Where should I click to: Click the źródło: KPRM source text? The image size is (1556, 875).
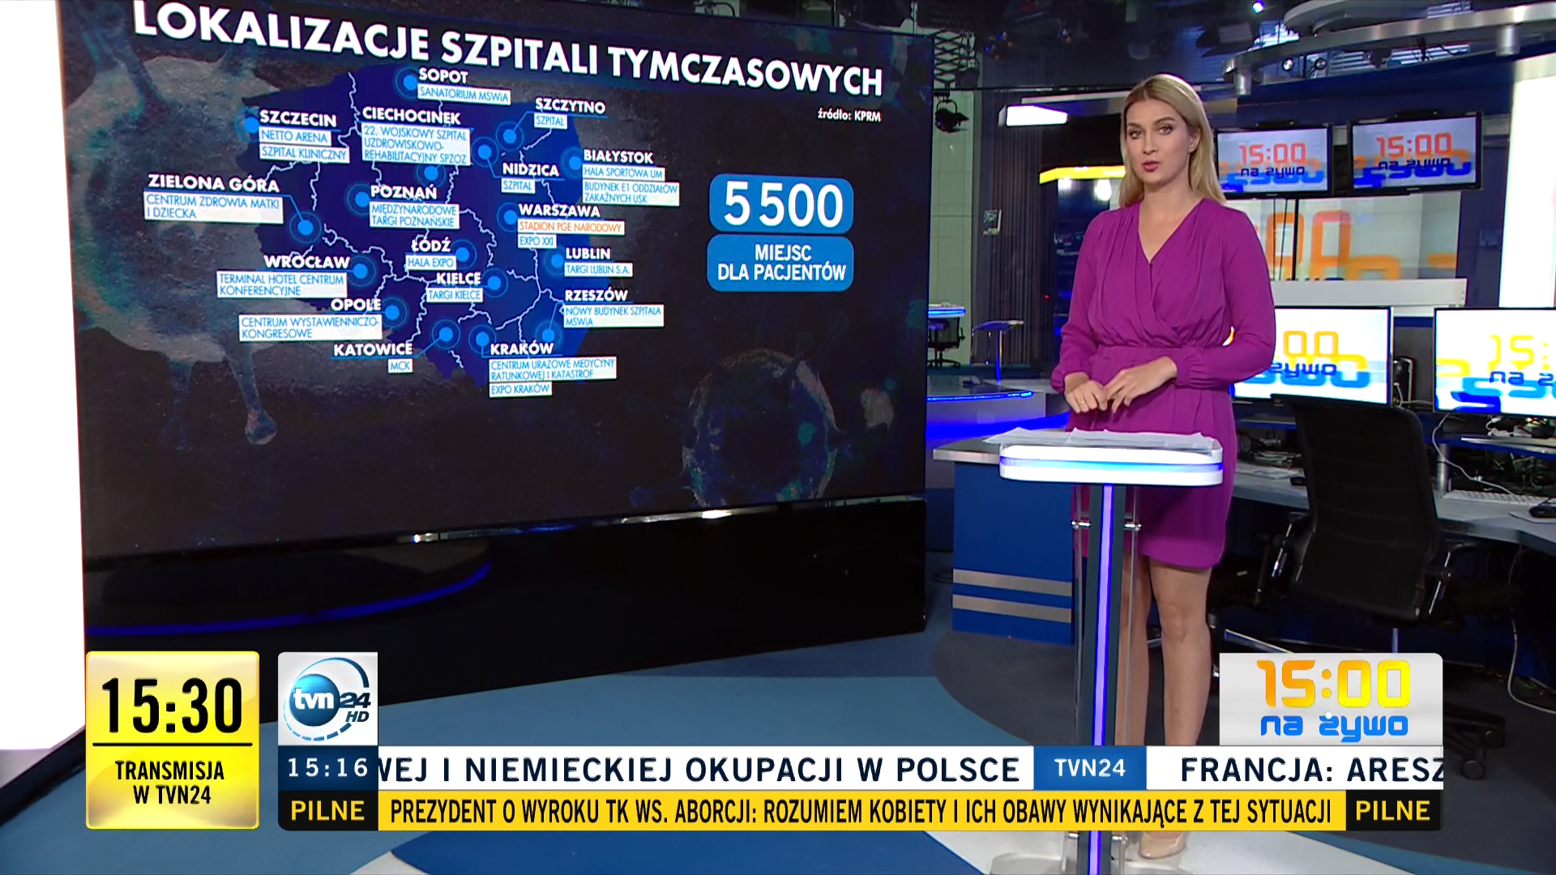849,115
